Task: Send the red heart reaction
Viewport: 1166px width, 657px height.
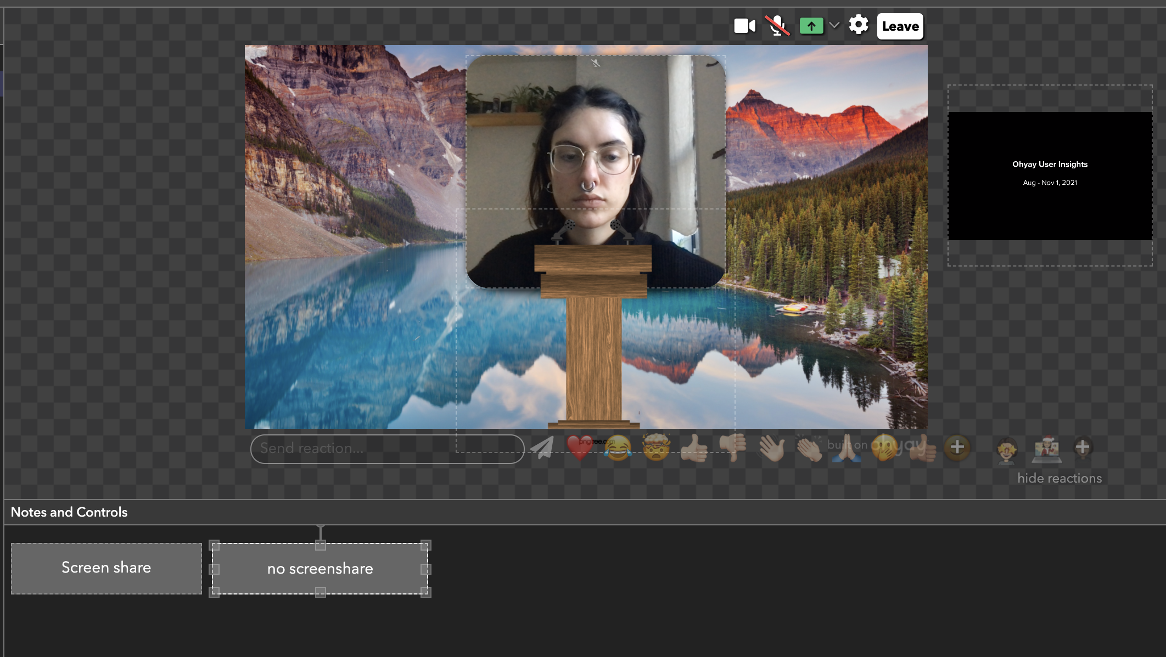Action: point(580,448)
